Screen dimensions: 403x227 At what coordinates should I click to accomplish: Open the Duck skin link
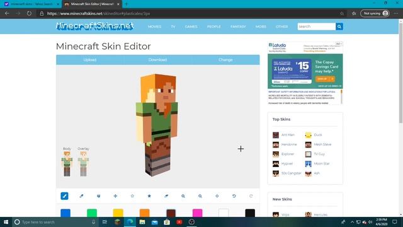coord(317,135)
